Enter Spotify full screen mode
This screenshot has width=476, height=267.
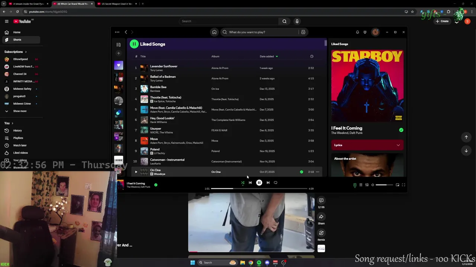point(403,185)
